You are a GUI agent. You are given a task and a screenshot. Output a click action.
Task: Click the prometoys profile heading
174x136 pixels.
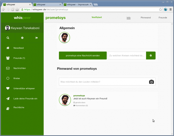click(x=55, y=18)
